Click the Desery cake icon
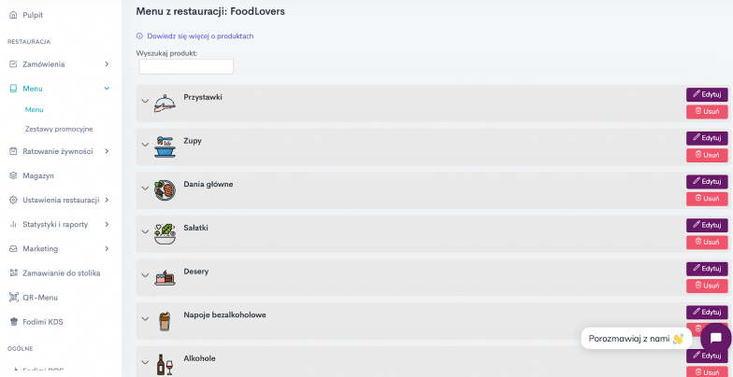Viewport: 733px width, 377px height. 165,277
